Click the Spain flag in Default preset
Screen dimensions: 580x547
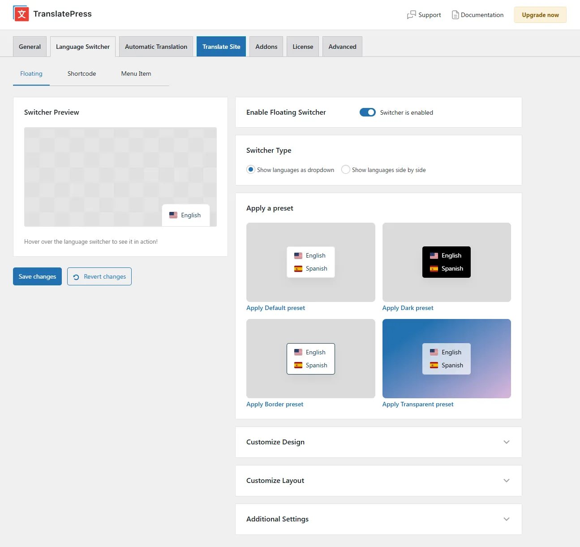(298, 268)
